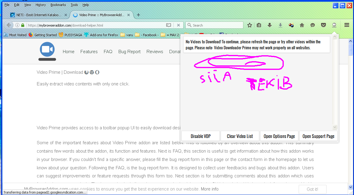Open PUSSYSAGA bookmark in bookmarks toolbar

pos(70,35)
